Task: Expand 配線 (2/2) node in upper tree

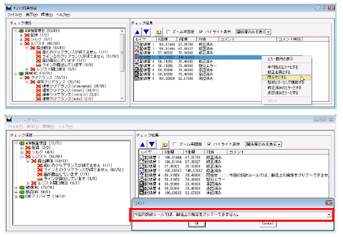Action: (21, 35)
